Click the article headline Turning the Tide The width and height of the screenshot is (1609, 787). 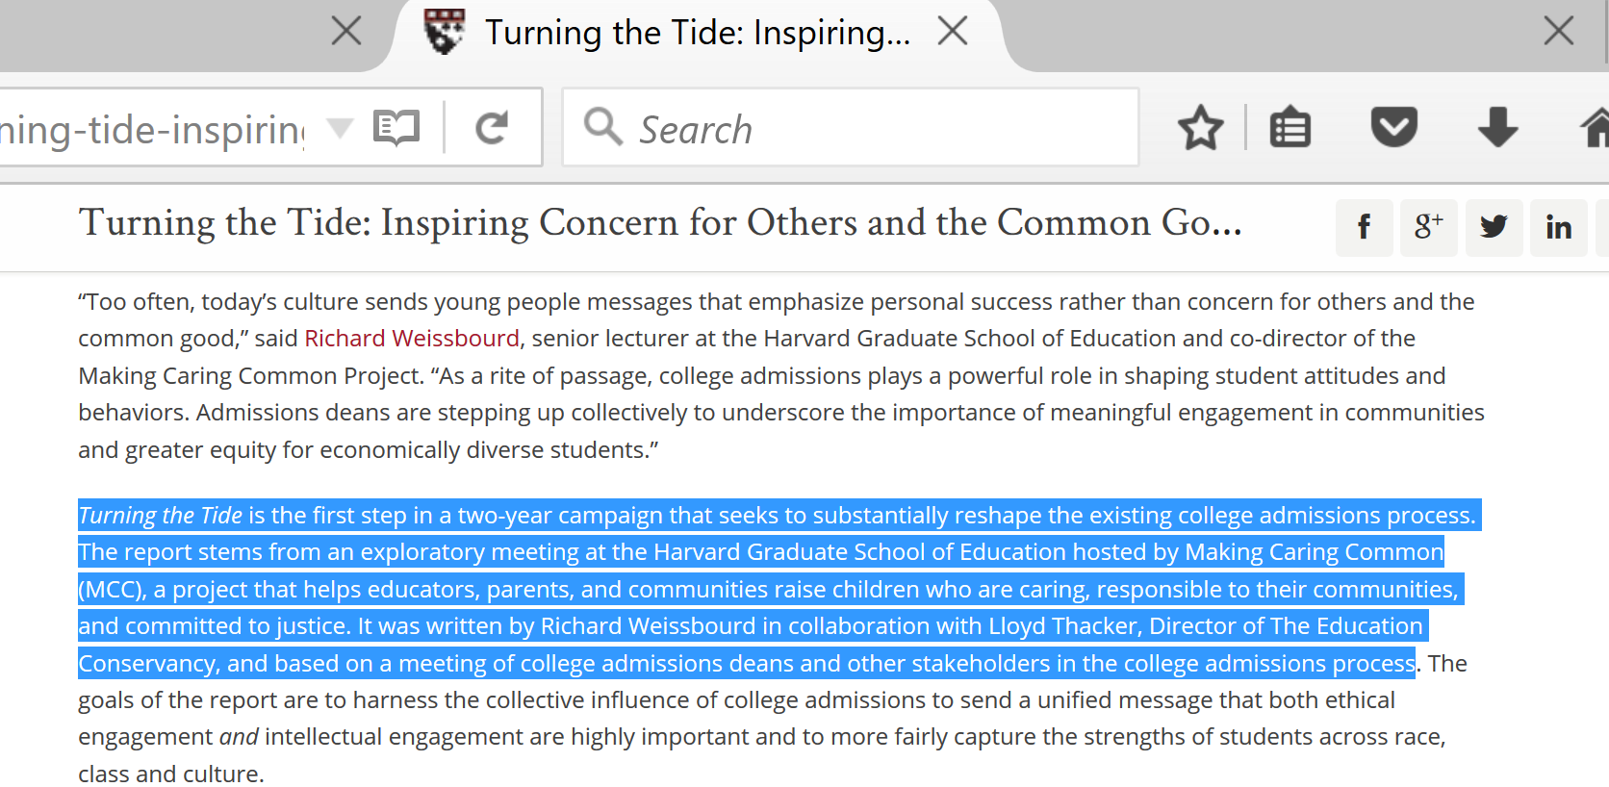(x=660, y=222)
